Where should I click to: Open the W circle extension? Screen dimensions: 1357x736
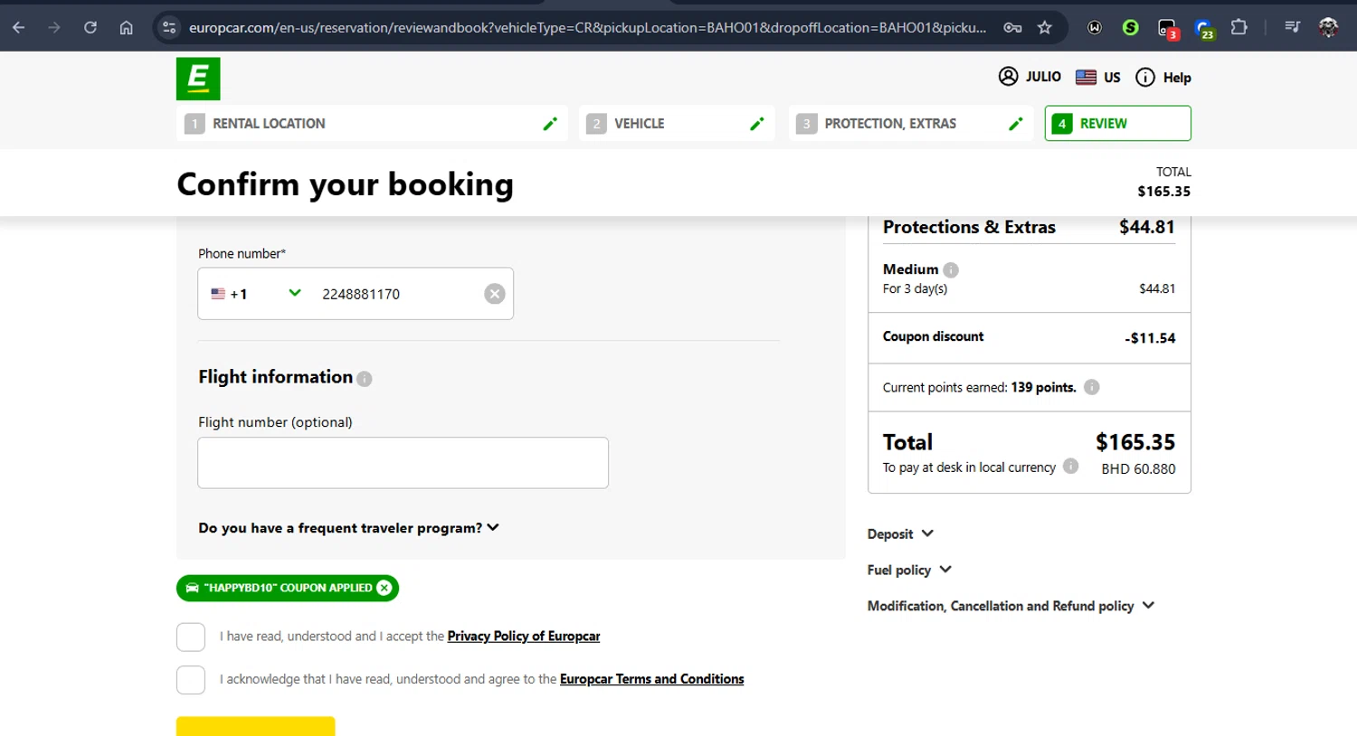[1095, 27]
